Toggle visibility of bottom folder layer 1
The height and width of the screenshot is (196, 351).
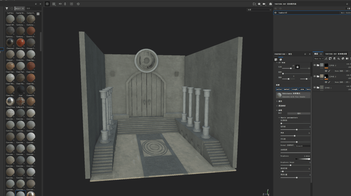point(315,87)
